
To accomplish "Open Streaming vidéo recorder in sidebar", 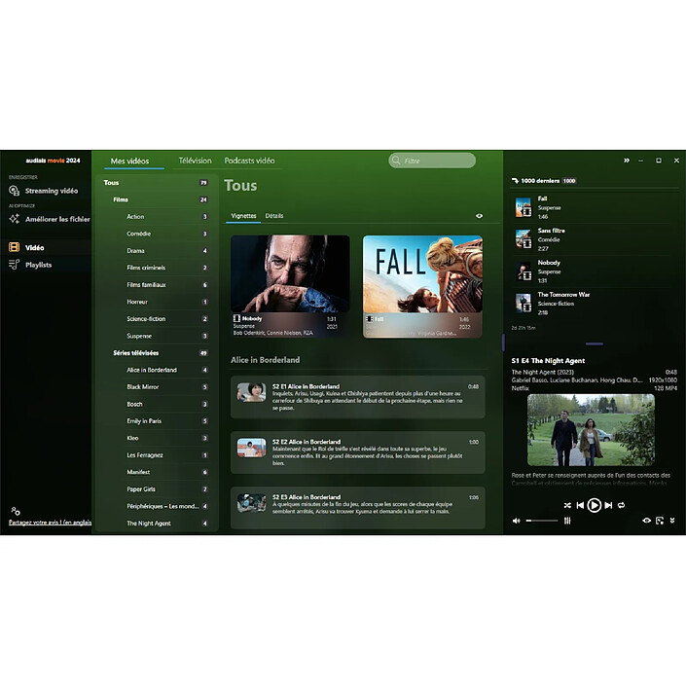I will (51, 191).
